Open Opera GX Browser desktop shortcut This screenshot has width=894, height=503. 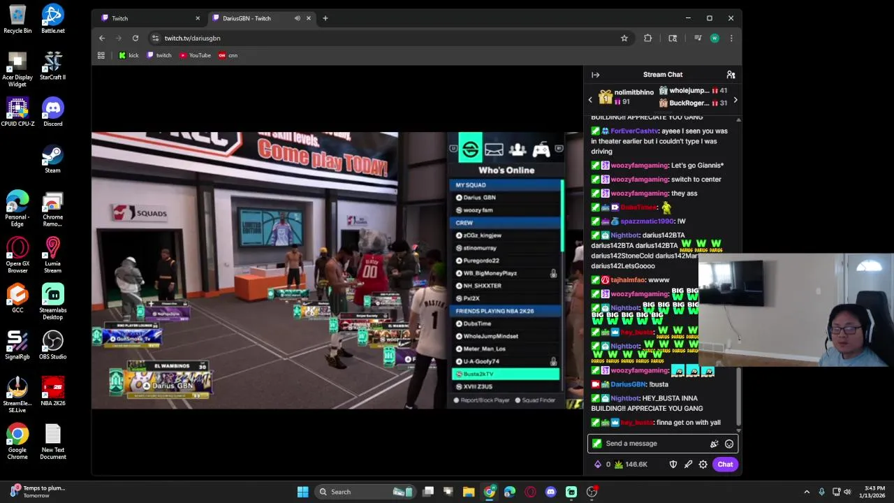17,255
